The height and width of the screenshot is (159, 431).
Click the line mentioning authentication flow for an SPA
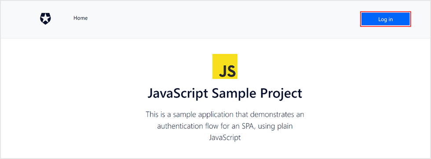tap(225, 126)
